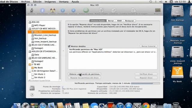Open Messages icon in the Dock
192x108 pixels.
[94, 105]
